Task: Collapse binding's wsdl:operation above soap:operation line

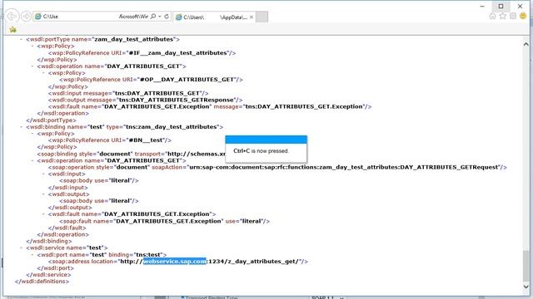Action: [x=32, y=160]
